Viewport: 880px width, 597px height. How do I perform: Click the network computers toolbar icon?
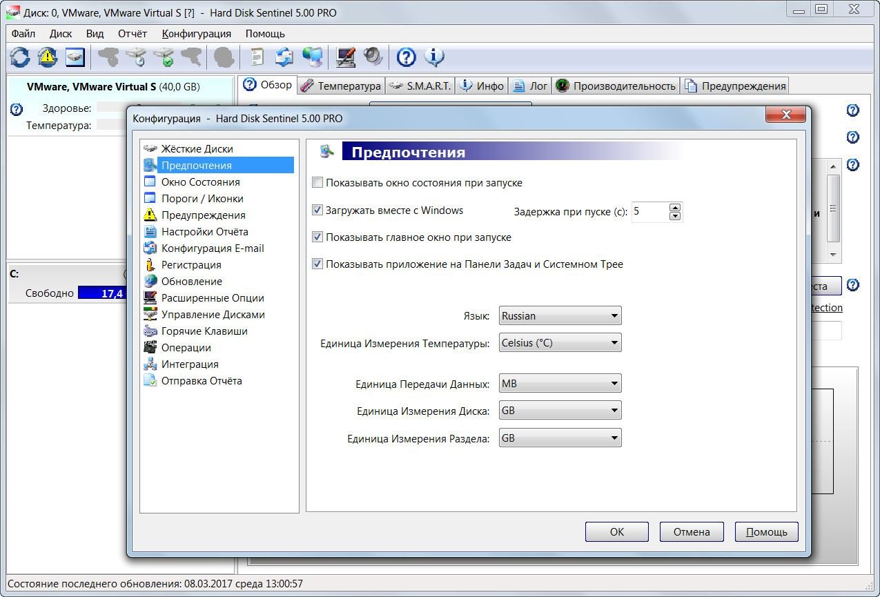pos(312,57)
